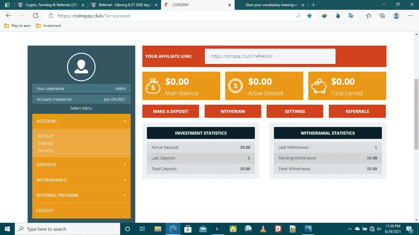
Task: Expand the REFERRAL PROGRAM menu section
Action: (x=81, y=195)
